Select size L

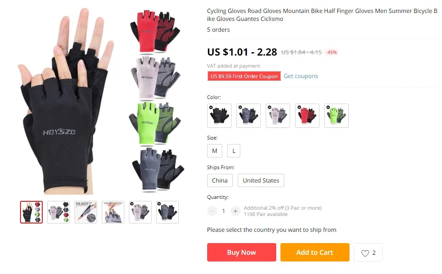point(234,151)
